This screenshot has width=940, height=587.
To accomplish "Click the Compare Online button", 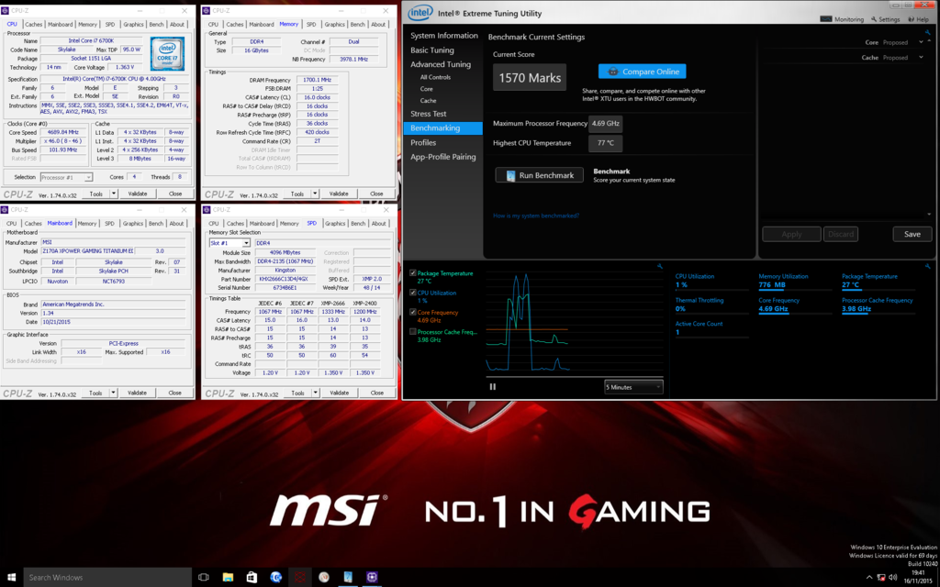I will click(642, 72).
